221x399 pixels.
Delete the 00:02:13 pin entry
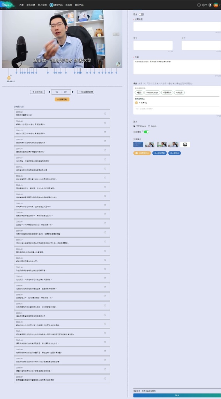(105, 187)
